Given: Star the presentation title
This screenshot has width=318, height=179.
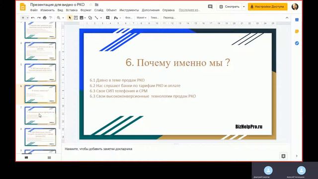Looking at the screenshot, I should (x=90, y=4).
